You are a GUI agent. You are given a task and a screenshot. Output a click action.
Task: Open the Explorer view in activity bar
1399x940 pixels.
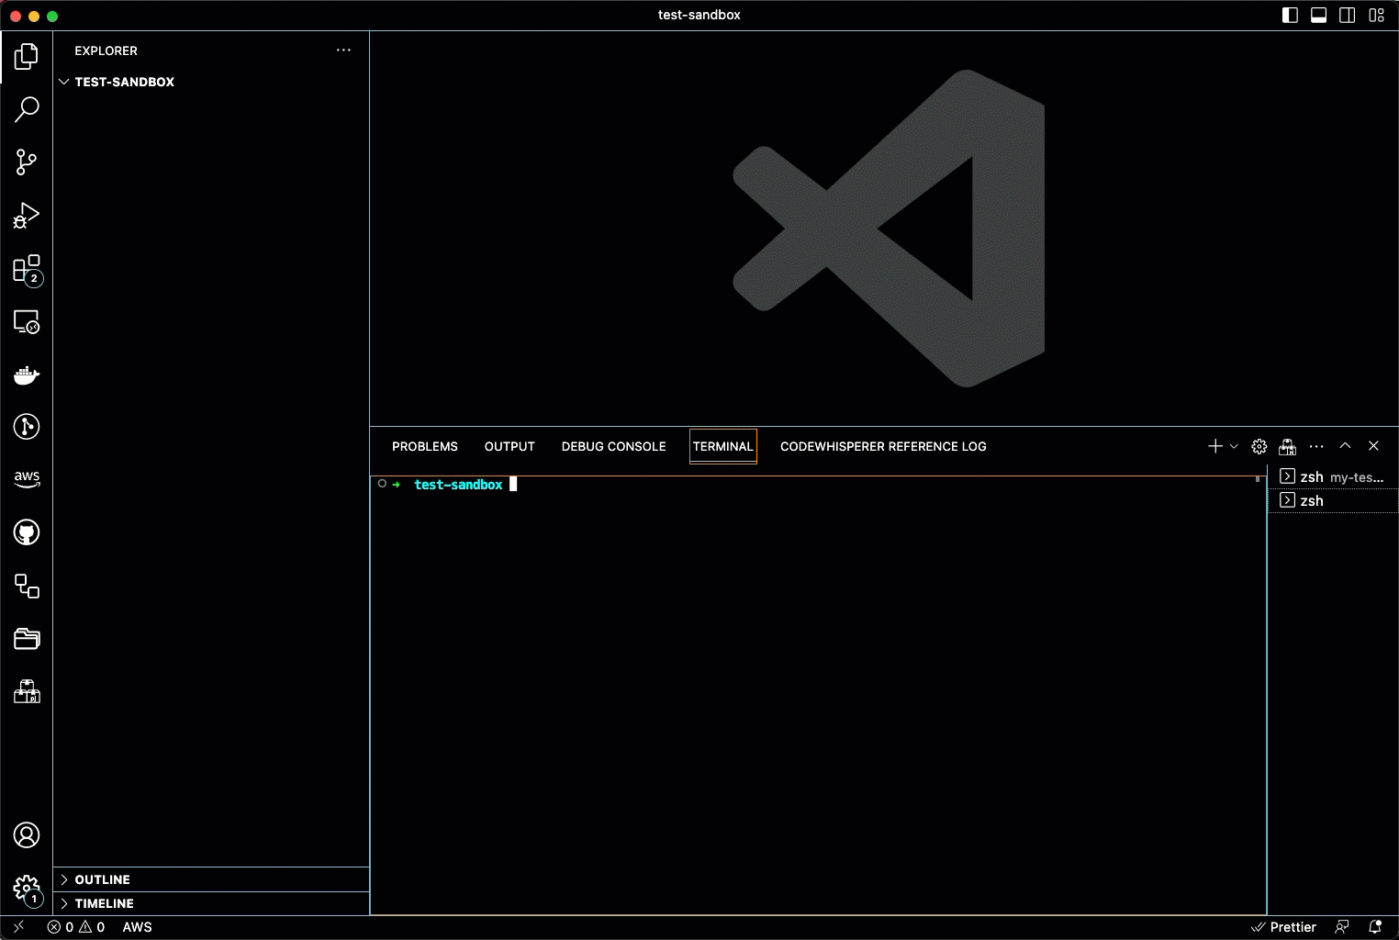point(27,57)
